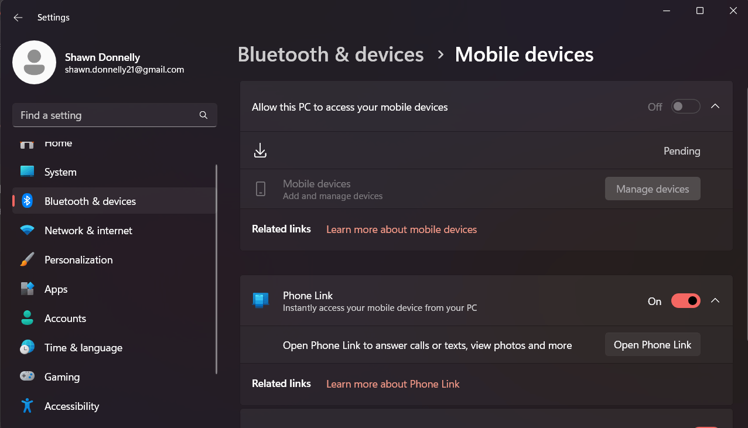Go back using the arrow button
This screenshot has height=428, width=748.
pos(18,17)
